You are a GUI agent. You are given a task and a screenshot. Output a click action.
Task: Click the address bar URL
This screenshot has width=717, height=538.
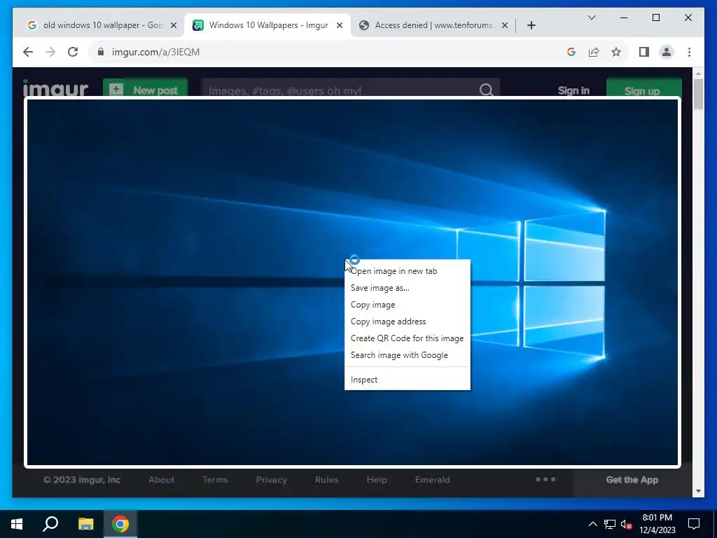point(156,52)
